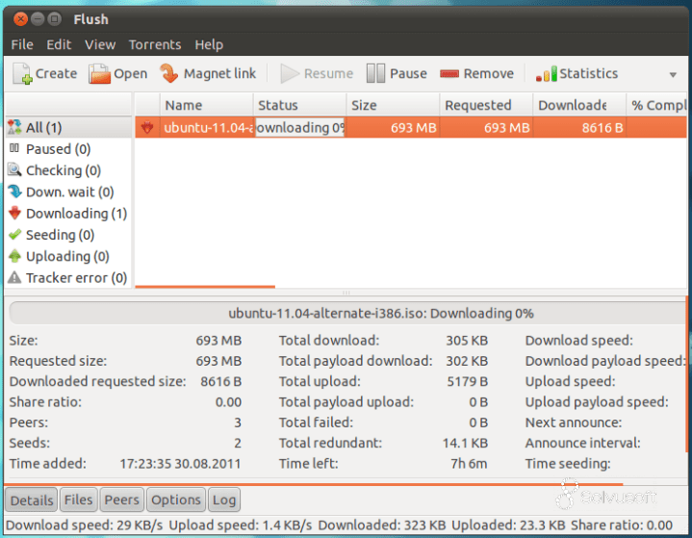
Task: Click the torrent list horizontal scrollbar
Action: (205, 287)
